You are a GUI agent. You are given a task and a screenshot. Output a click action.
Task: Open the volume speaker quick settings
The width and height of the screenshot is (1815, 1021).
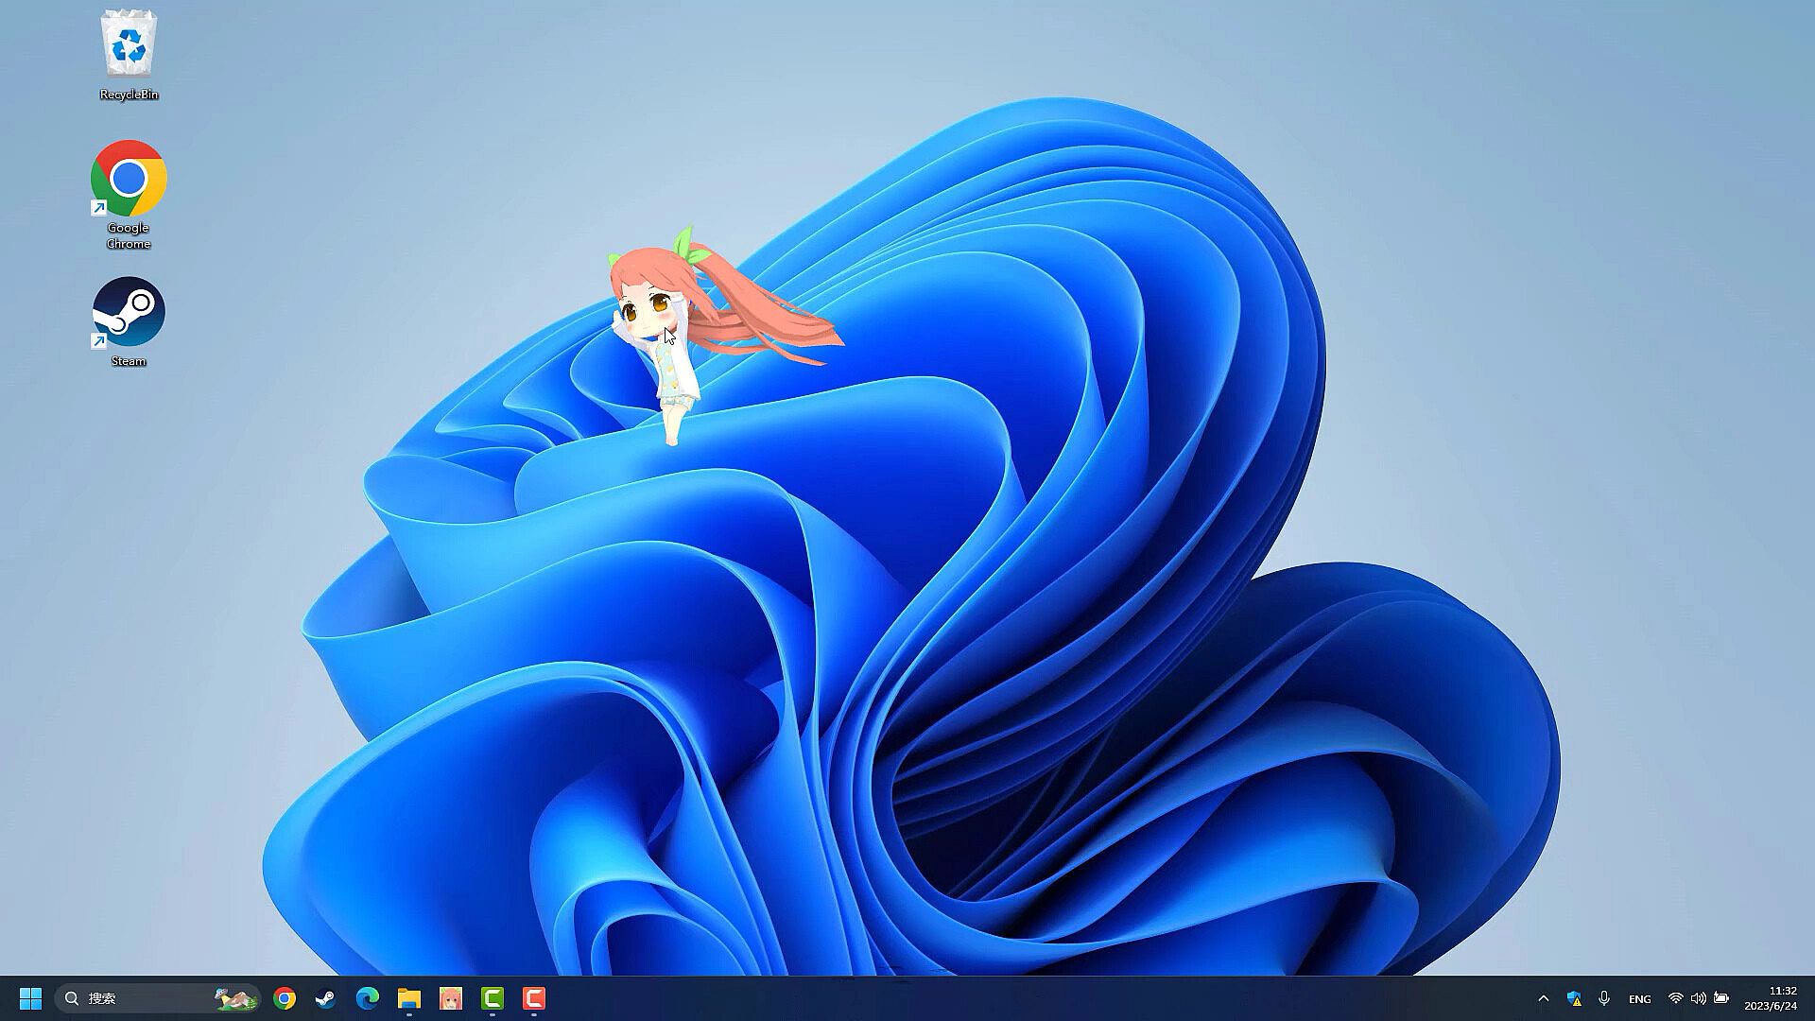[x=1699, y=998]
